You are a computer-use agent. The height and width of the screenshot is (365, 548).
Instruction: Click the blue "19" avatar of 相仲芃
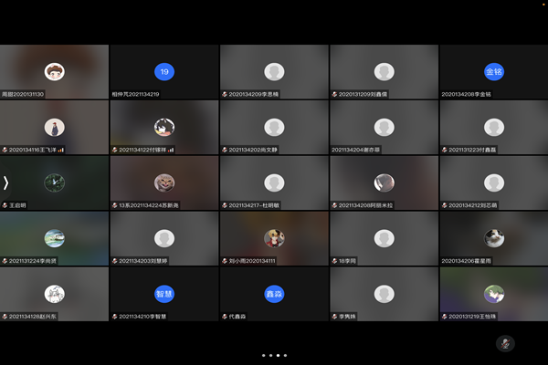(164, 72)
